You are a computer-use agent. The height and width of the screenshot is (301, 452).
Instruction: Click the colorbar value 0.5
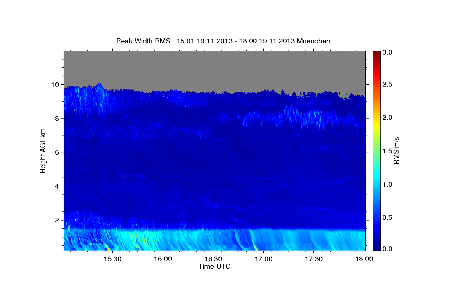[388, 217]
